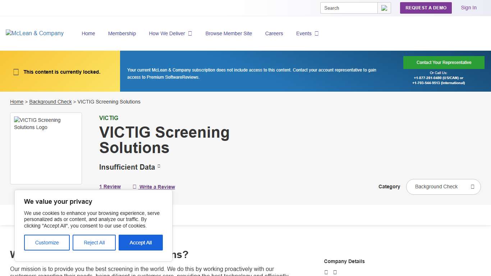491x276 pixels.
Task: Accept all cookies
Action: (x=141, y=243)
